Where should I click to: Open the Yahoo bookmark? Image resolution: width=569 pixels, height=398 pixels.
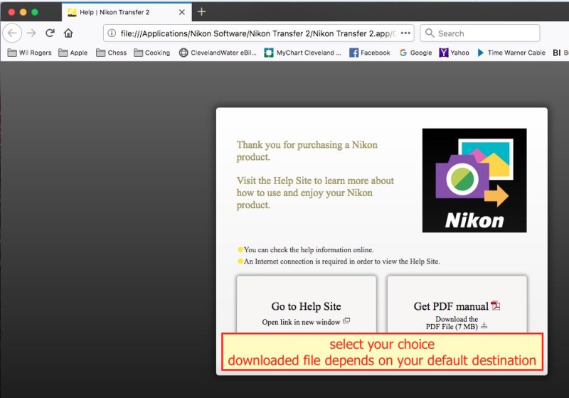(x=454, y=53)
